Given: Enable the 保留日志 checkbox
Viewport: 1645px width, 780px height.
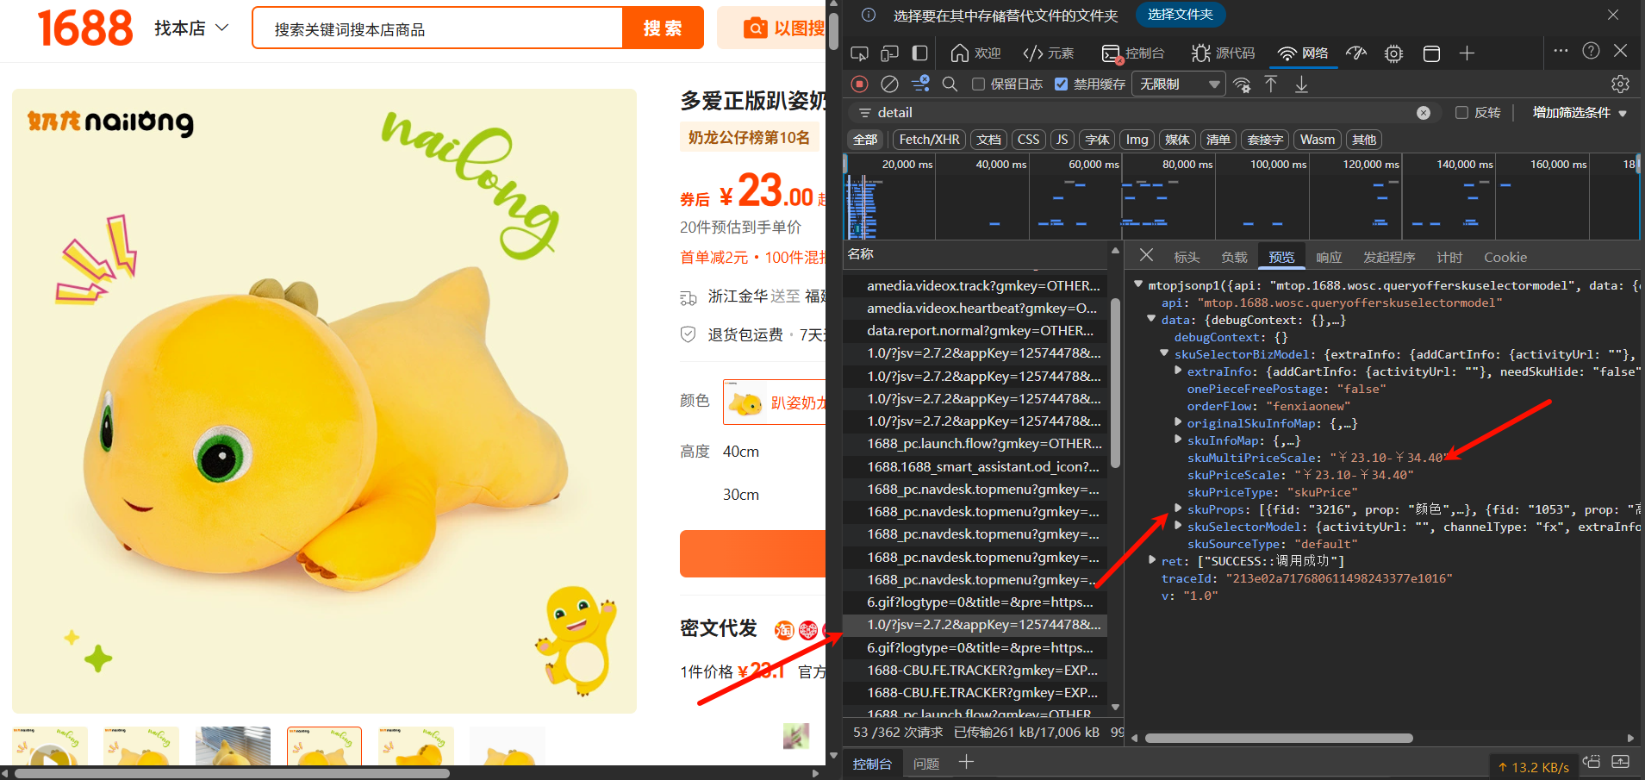Looking at the screenshot, I should point(978,84).
